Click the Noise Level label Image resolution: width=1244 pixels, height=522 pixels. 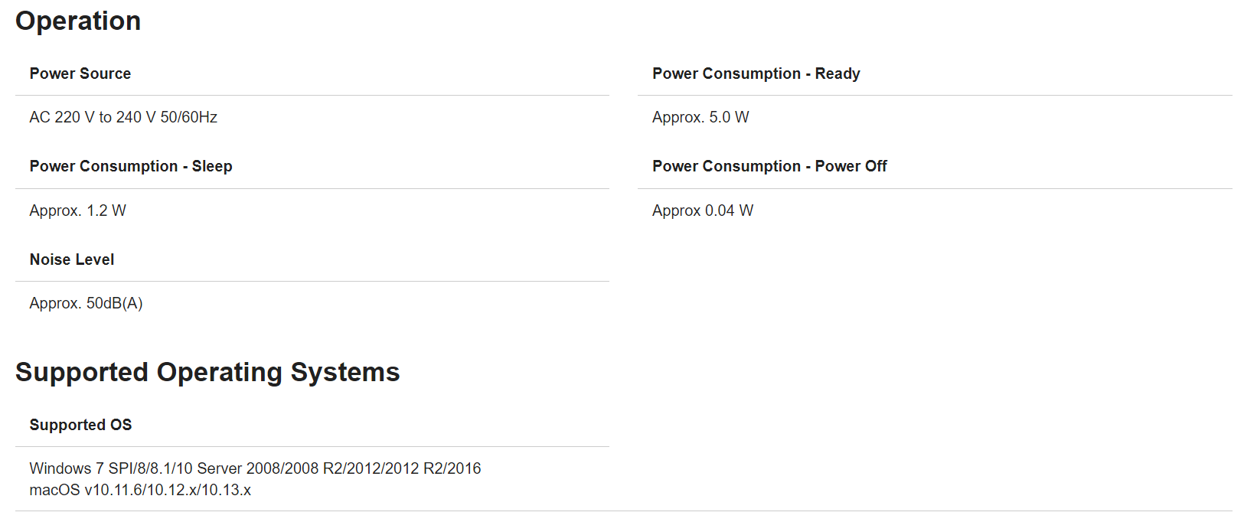point(72,259)
